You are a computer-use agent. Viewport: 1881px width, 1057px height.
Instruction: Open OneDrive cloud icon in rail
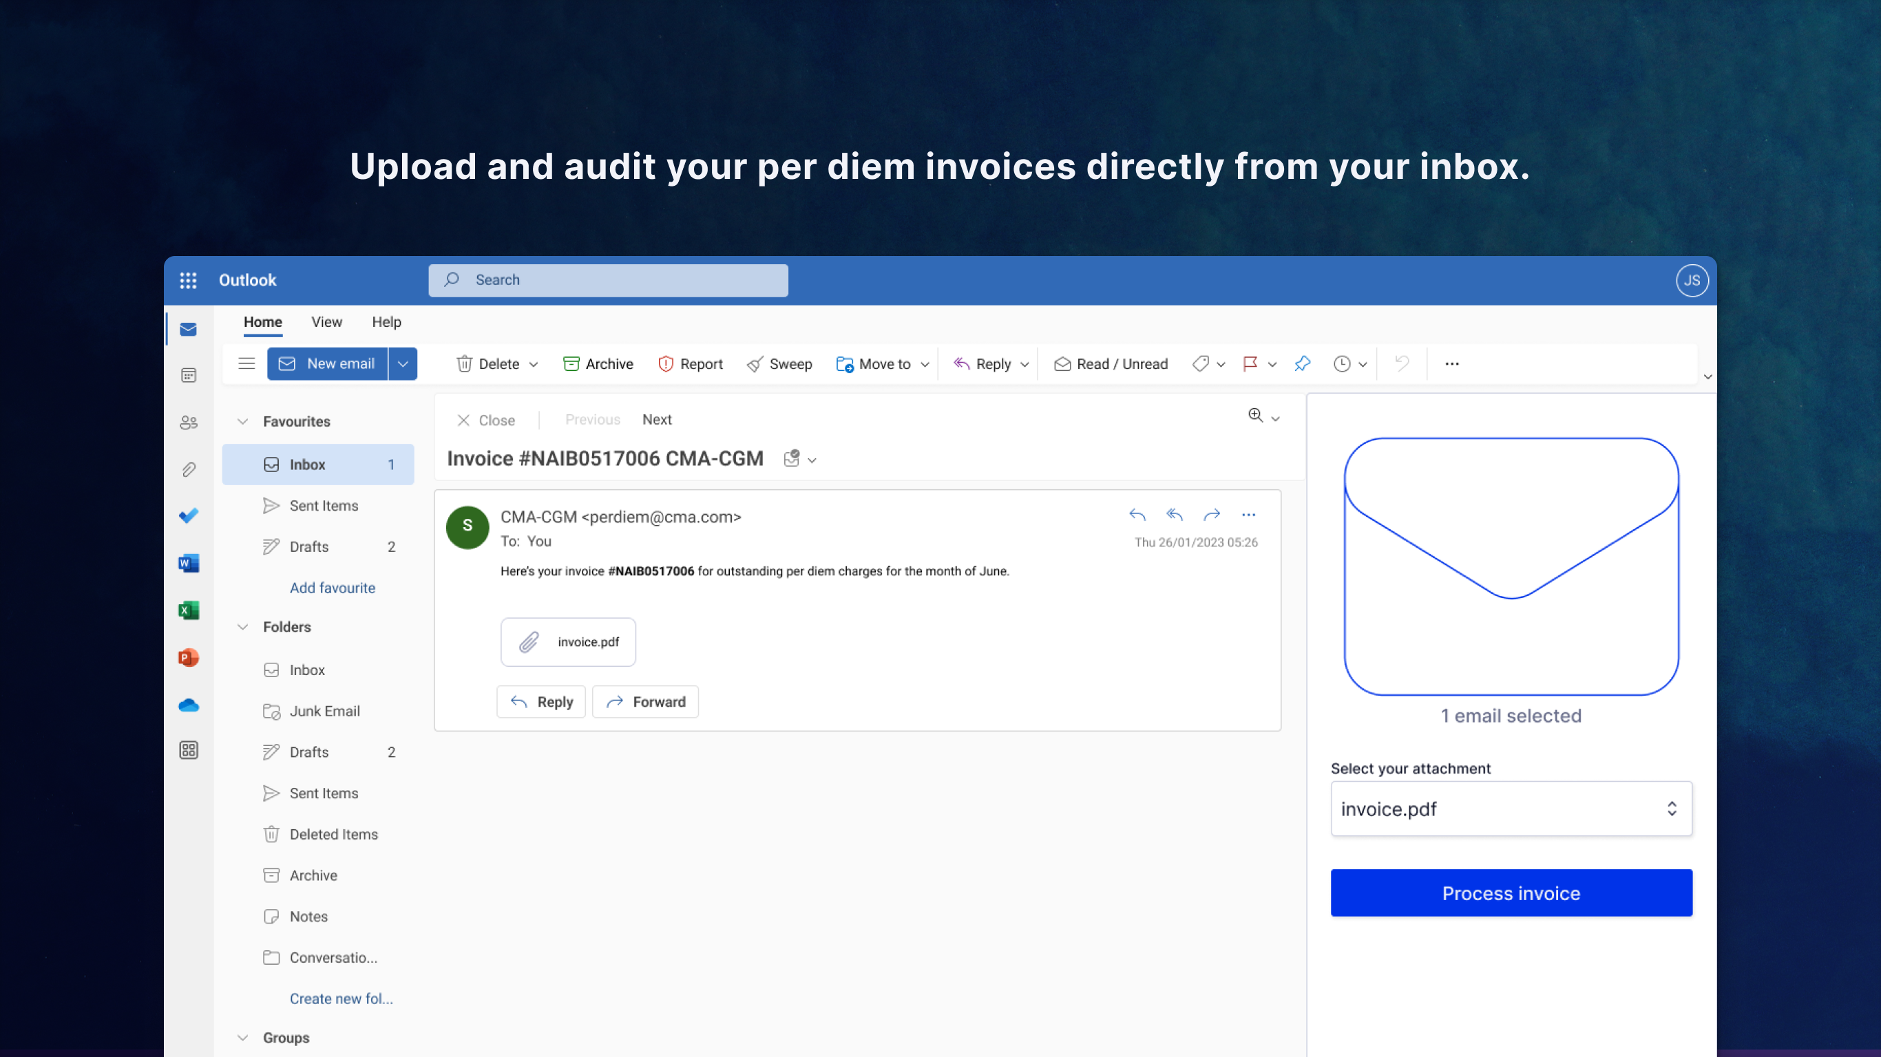pos(189,705)
